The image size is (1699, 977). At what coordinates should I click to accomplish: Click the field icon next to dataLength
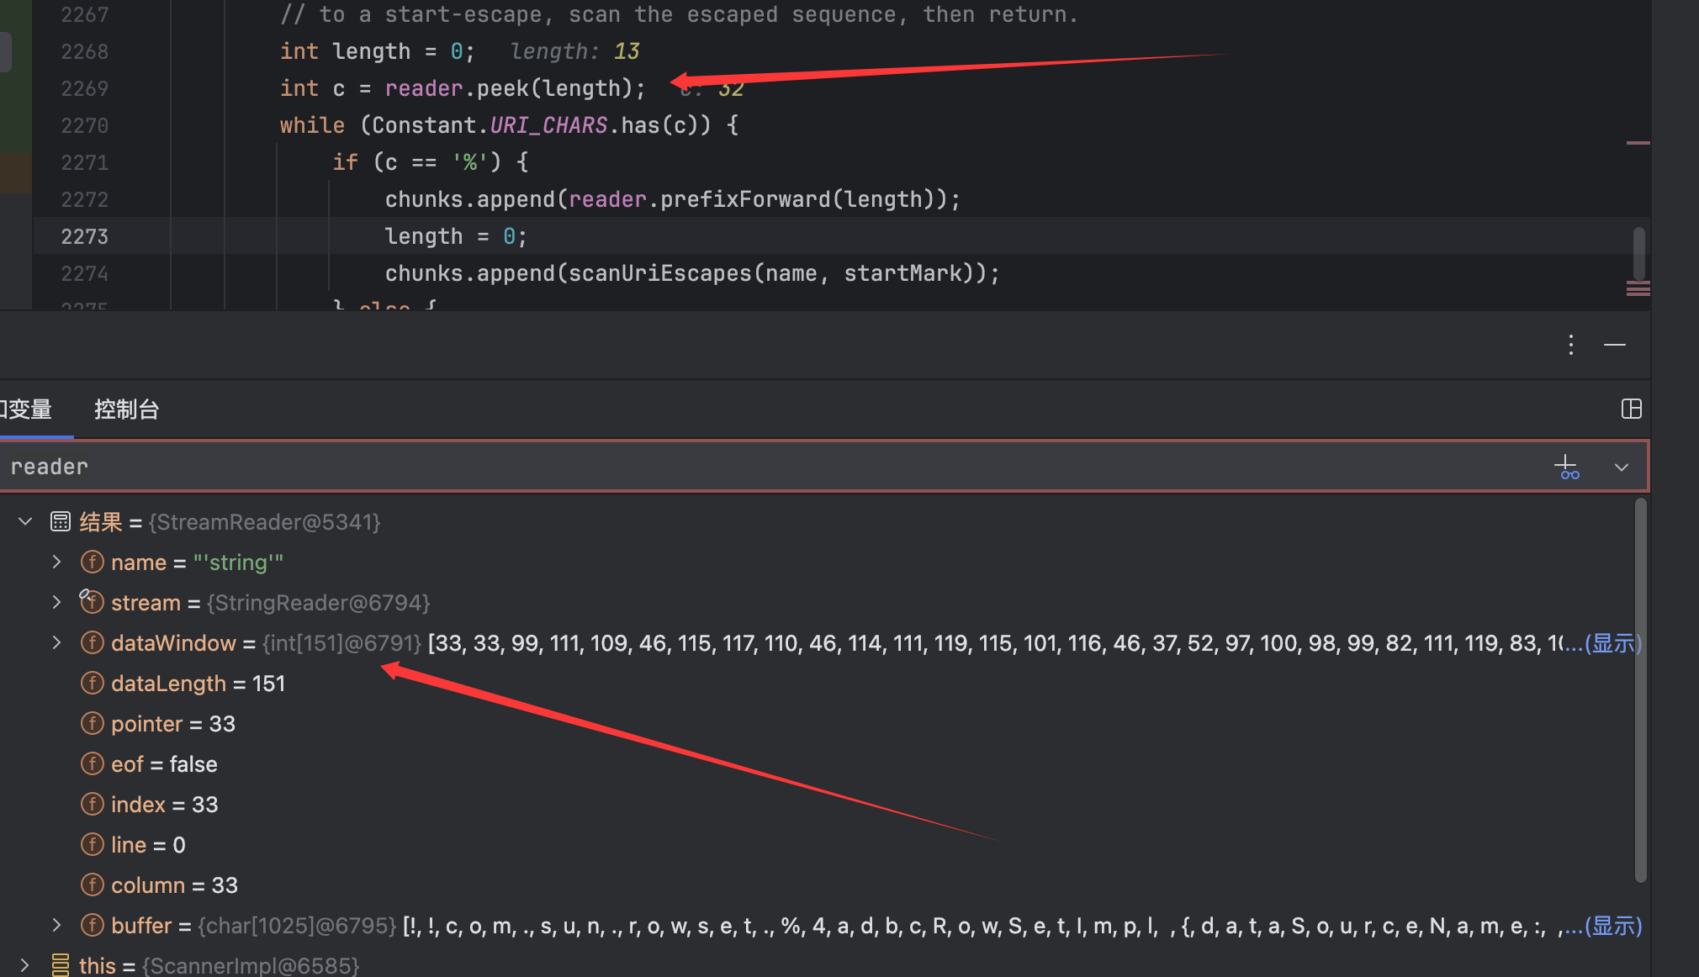pos(92,684)
